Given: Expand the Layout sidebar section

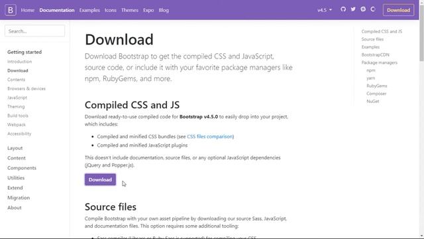Looking at the screenshot, I should [x=15, y=148].
